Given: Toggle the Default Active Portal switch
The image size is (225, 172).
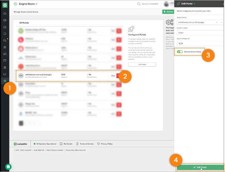Looking at the screenshot, I should pyautogui.click(x=180, y=52).
